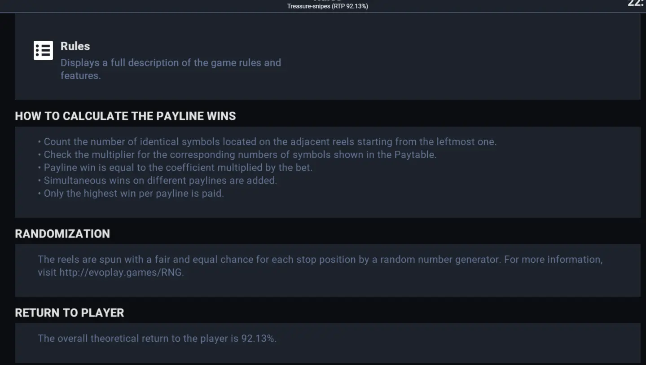Click the 'Count the number of identical symbols' bullet
The image size is (646, 365).
[268, 142]
